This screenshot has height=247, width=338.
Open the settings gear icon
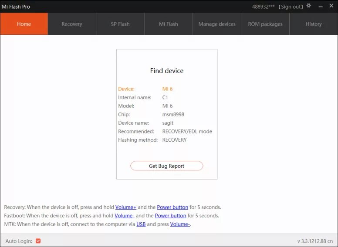[309, 6]
